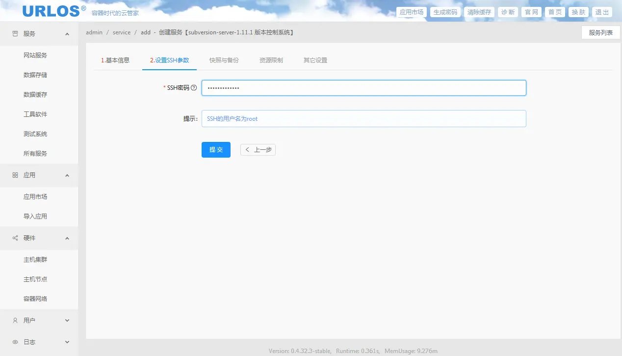Click the 用户 person icon in sidebar
622x356 pixels.
click(x=15, y=321)
